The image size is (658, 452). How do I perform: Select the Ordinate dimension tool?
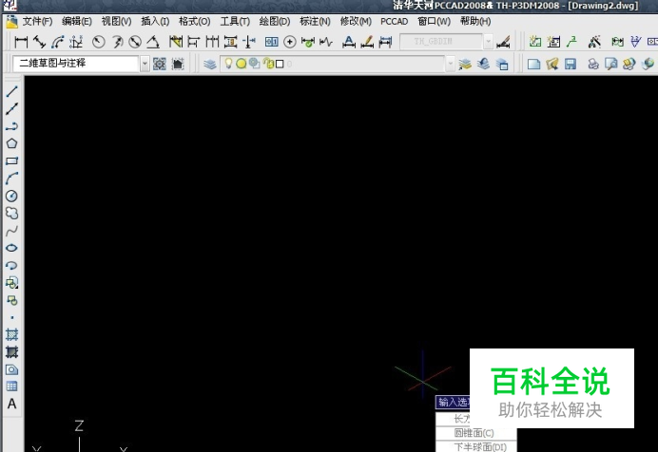76,42
